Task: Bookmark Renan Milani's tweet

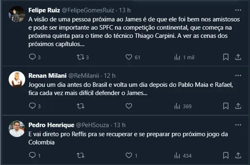Action: point(226,106)
